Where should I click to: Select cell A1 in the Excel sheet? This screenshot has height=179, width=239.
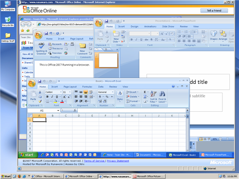click(x=39, y=120)
